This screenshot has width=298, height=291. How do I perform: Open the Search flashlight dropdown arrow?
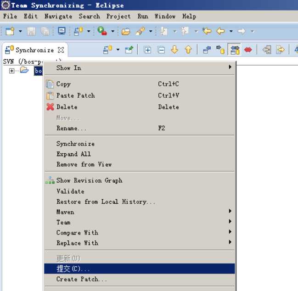click(151, 31)
